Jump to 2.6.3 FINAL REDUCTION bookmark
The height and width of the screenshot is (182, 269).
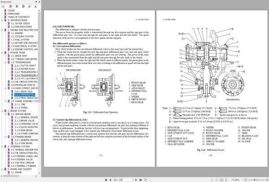(x=26, y=98)
